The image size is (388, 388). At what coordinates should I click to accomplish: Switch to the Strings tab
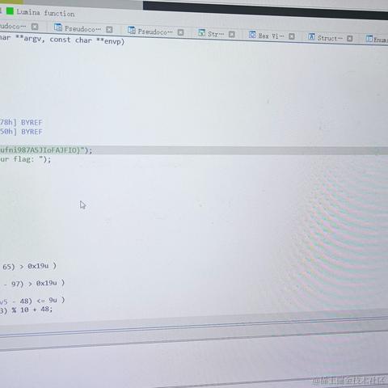tap(216, 34)
